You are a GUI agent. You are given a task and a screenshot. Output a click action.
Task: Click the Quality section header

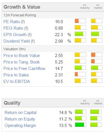pyautogui.click(x=12, y=103)
